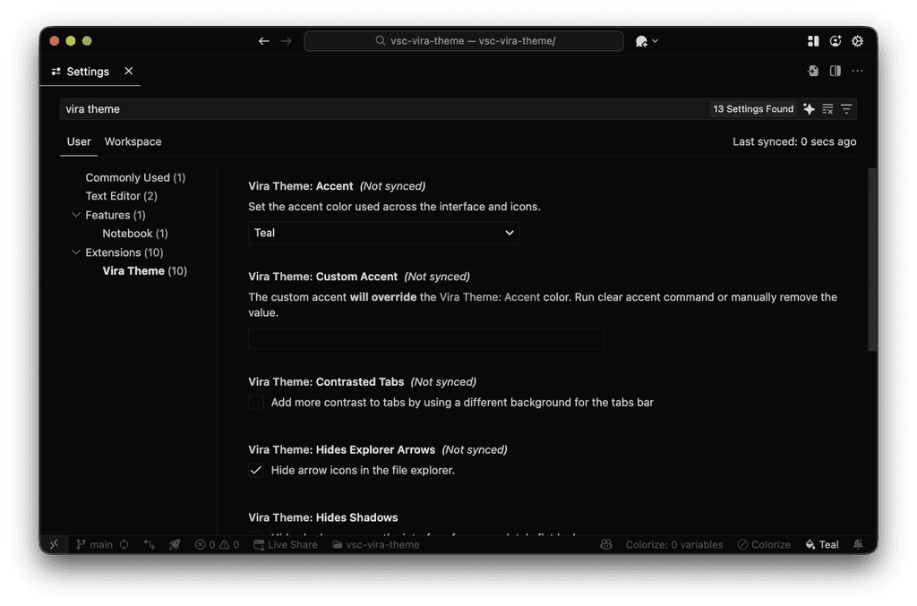Viewport: 917px width, 606px height.
Task: Click the command center search bar
Action: click(x=463, y=41)
